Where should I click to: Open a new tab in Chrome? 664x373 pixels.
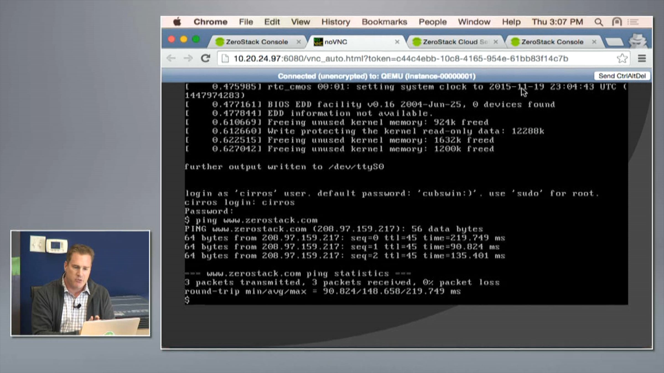coord(614,42)
